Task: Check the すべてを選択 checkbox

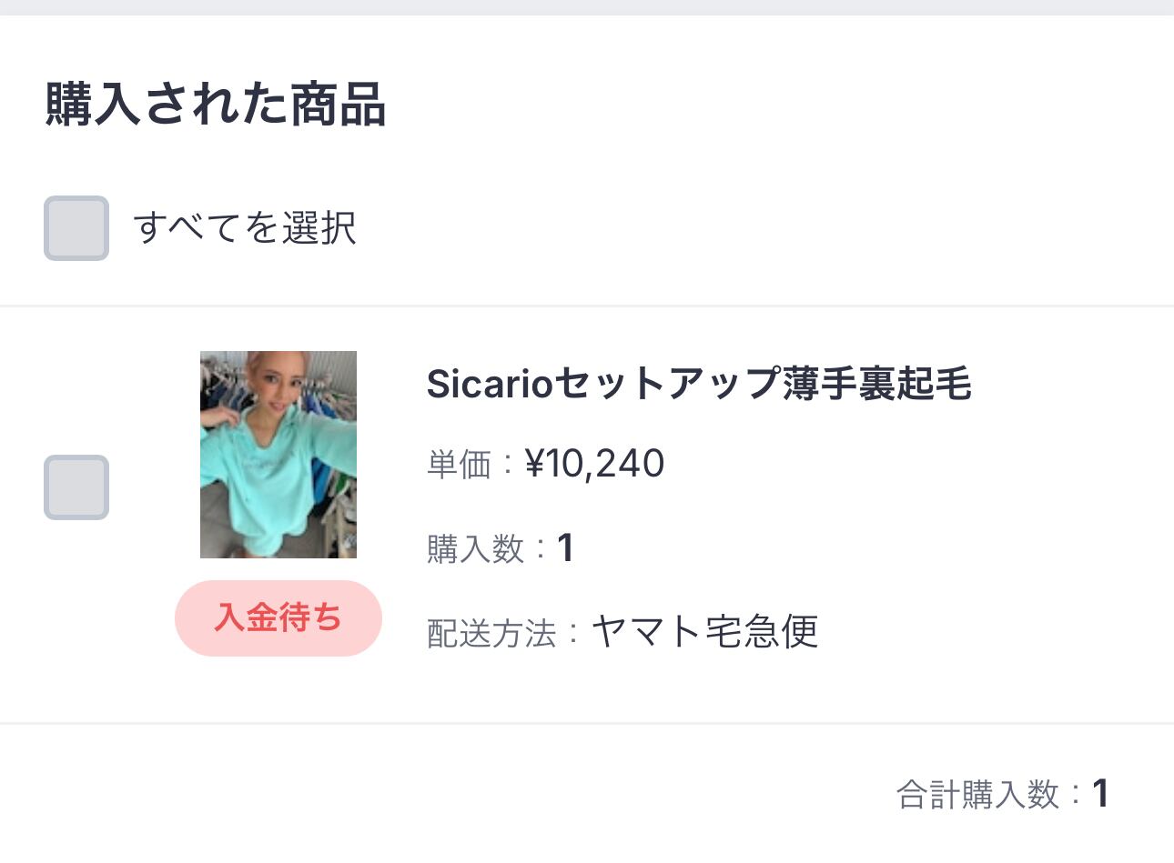Action: pyautogui.click(x=76, y=228)
